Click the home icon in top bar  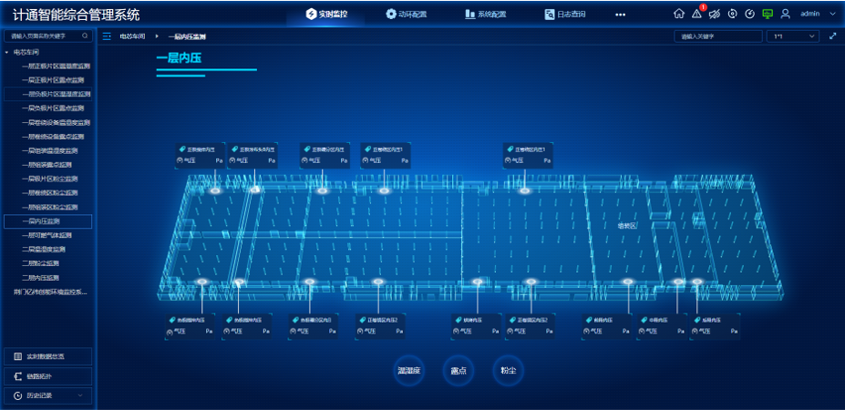point(678,14)
